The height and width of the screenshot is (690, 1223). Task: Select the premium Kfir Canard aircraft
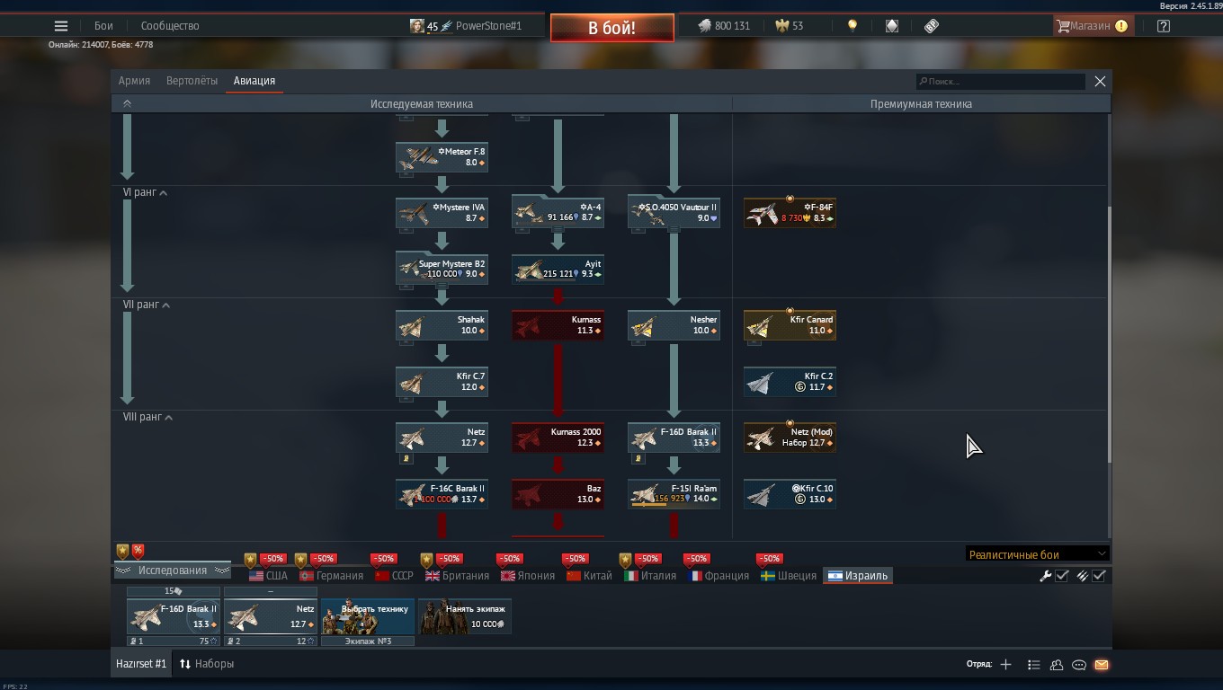click(x=790, y=325)
